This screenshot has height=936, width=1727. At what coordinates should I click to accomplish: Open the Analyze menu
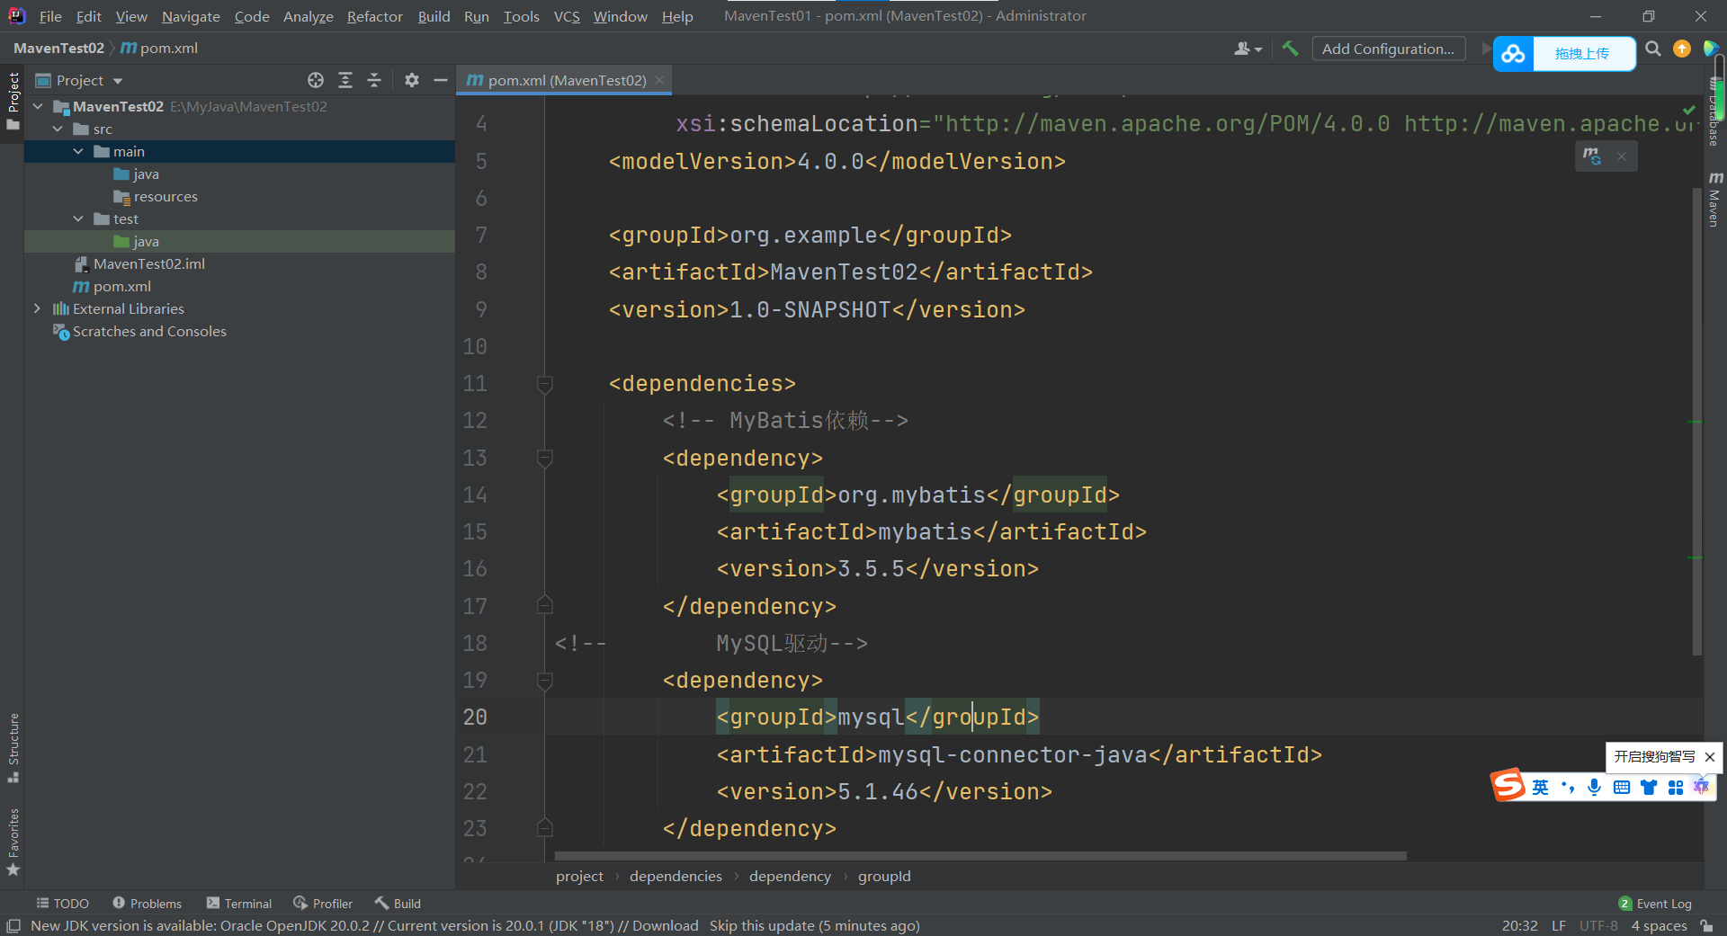(308, 16)
